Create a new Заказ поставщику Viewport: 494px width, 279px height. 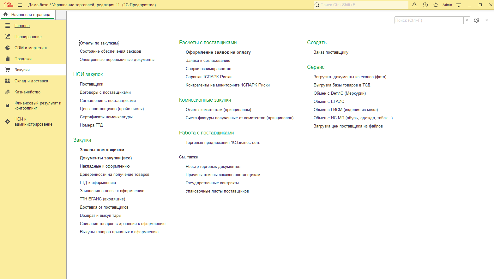pyautogui.click(x=331, y=52)
